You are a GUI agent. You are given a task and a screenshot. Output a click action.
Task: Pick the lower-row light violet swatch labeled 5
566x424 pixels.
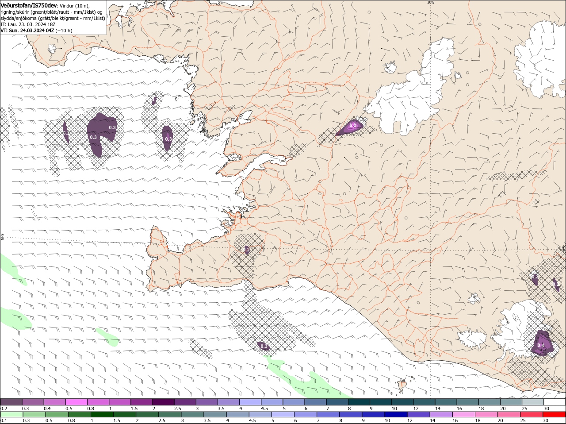[283, 414]
